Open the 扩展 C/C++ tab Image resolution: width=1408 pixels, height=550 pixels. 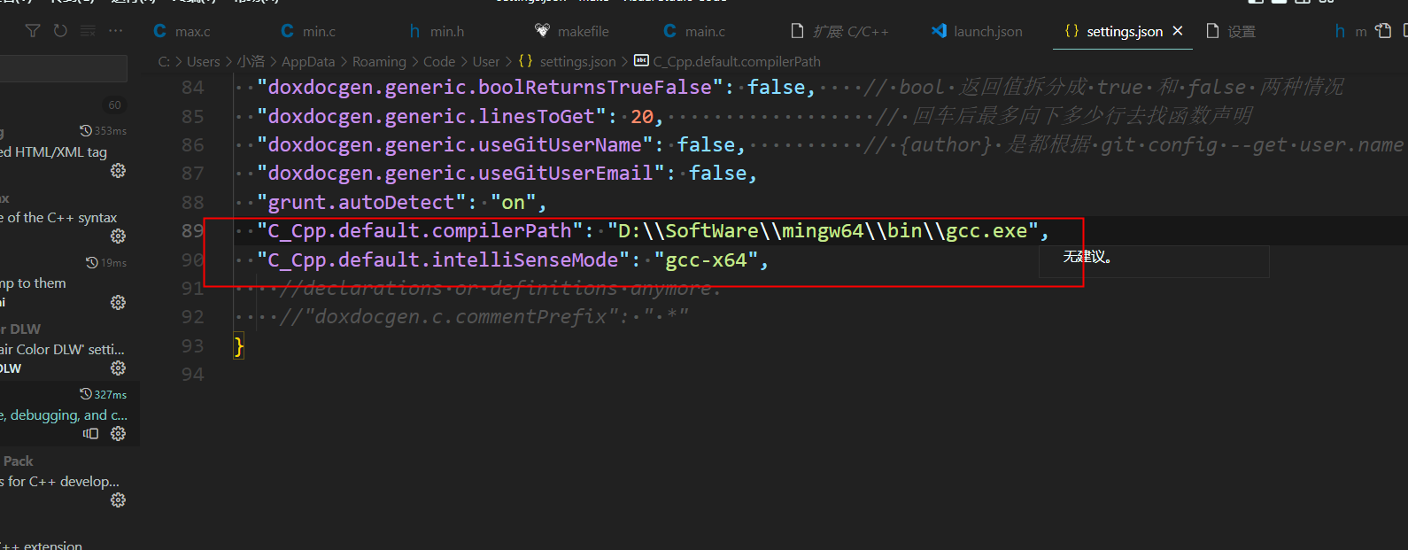pyautogui.click(x=839, y=31)
